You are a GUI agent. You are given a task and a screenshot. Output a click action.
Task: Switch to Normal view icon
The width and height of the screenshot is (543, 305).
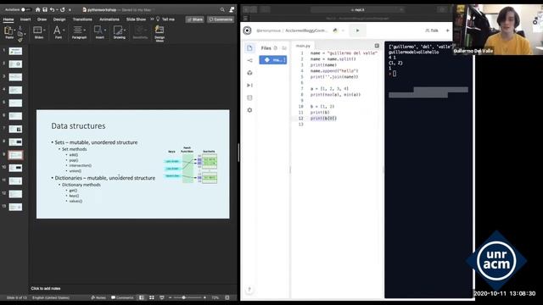[x=142, y=297]
